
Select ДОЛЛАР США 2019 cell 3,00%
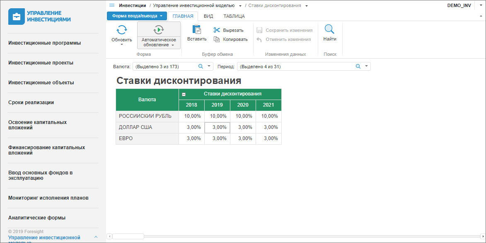[217, 127]
